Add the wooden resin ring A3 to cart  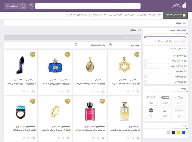pos(33,138)
